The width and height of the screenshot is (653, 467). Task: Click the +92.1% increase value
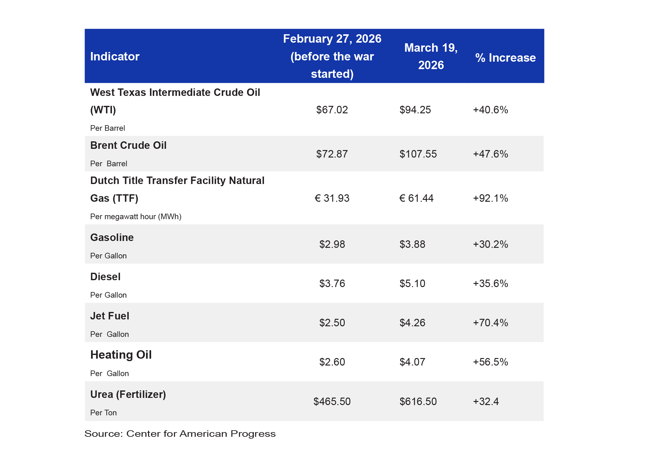pos(490,198)
